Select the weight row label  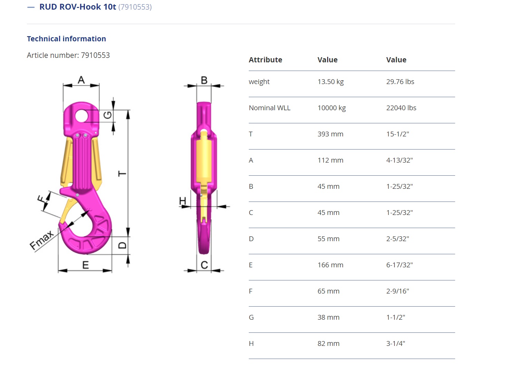[259, 82]
